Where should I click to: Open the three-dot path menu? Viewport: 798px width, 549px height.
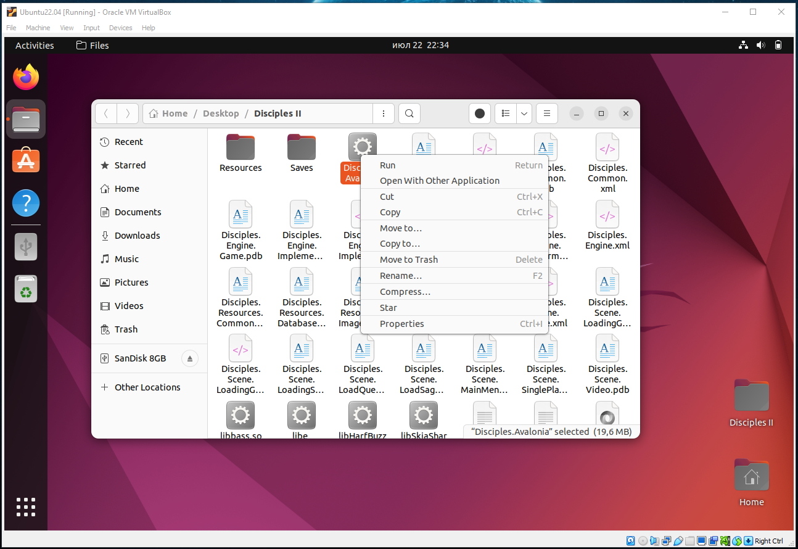tap(384, 114)
